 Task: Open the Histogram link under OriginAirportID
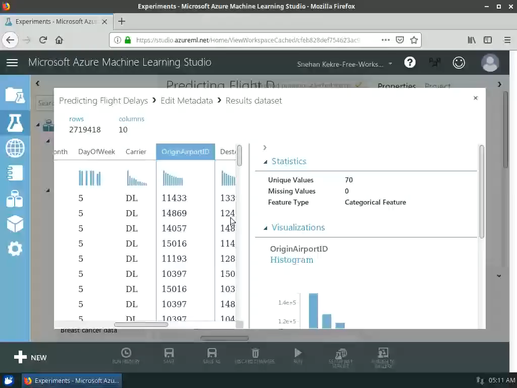click(x=292, y=260)
